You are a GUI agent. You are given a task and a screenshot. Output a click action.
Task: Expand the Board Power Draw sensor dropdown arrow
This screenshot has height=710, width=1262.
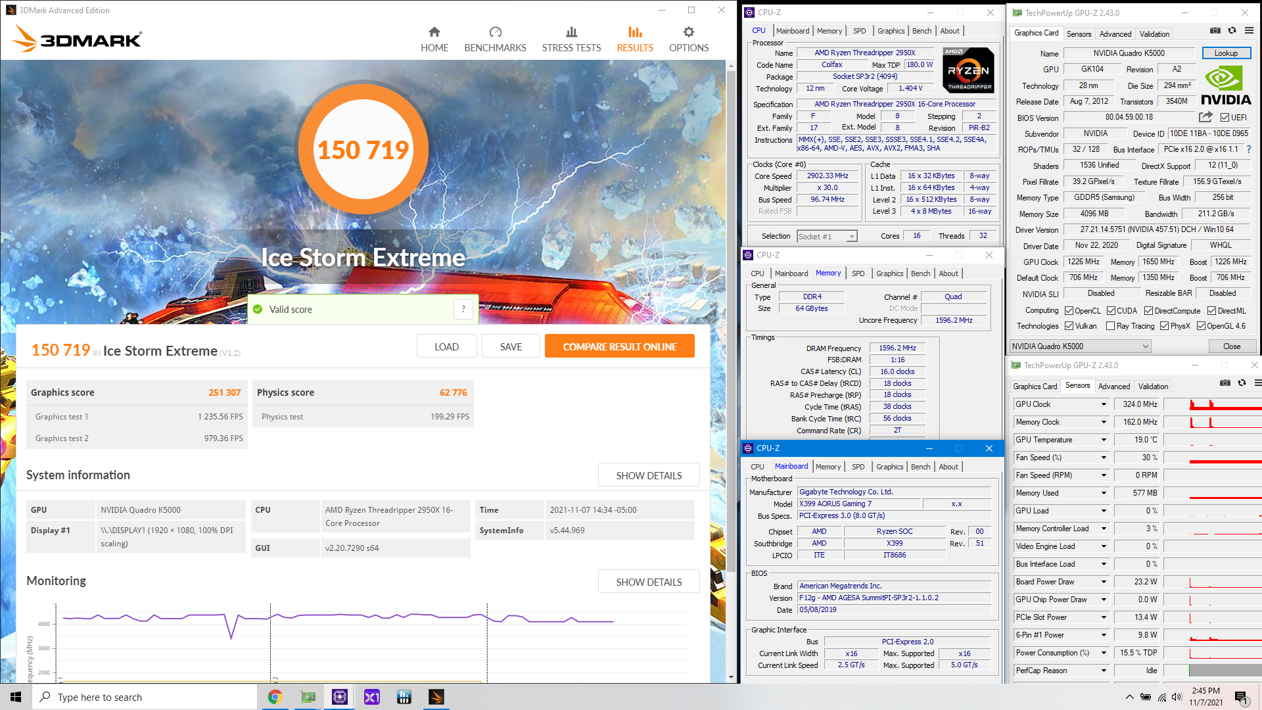(x=1104, y=582)
